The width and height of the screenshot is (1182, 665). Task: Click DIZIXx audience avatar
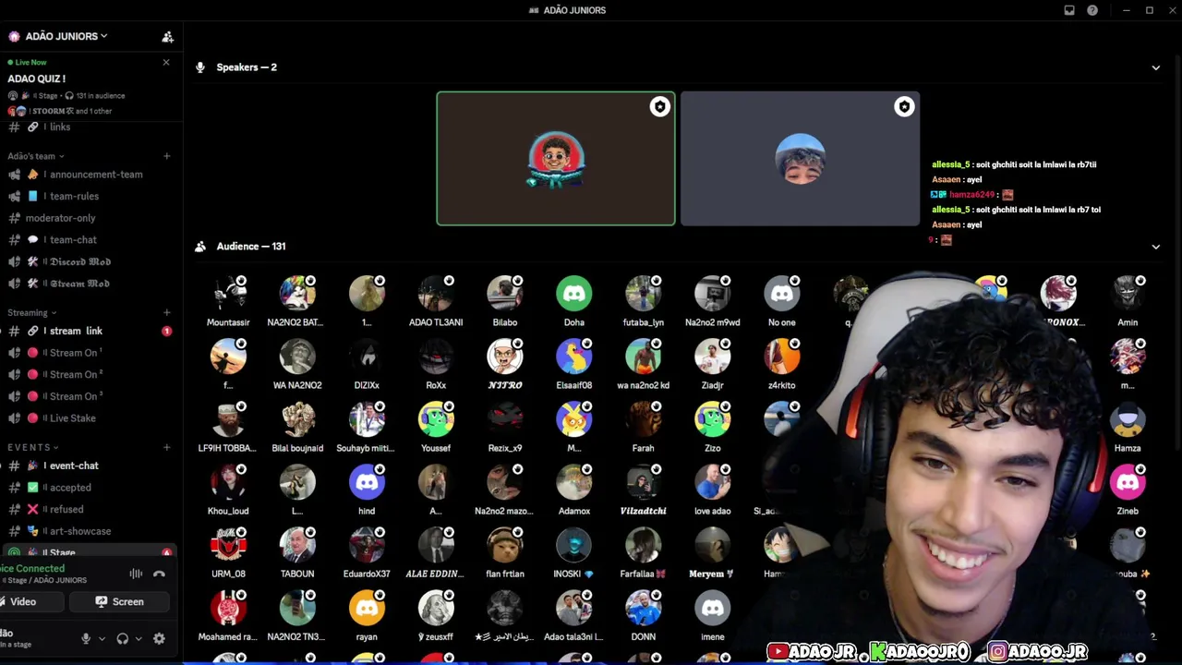(367, 357)
